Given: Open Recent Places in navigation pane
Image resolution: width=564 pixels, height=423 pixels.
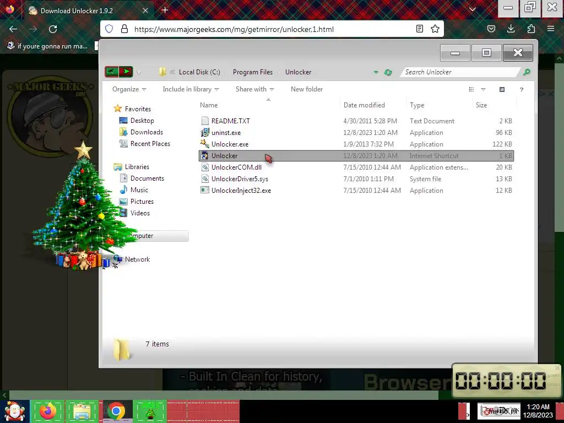Looking at the screenshot, I should click(150, 144).
